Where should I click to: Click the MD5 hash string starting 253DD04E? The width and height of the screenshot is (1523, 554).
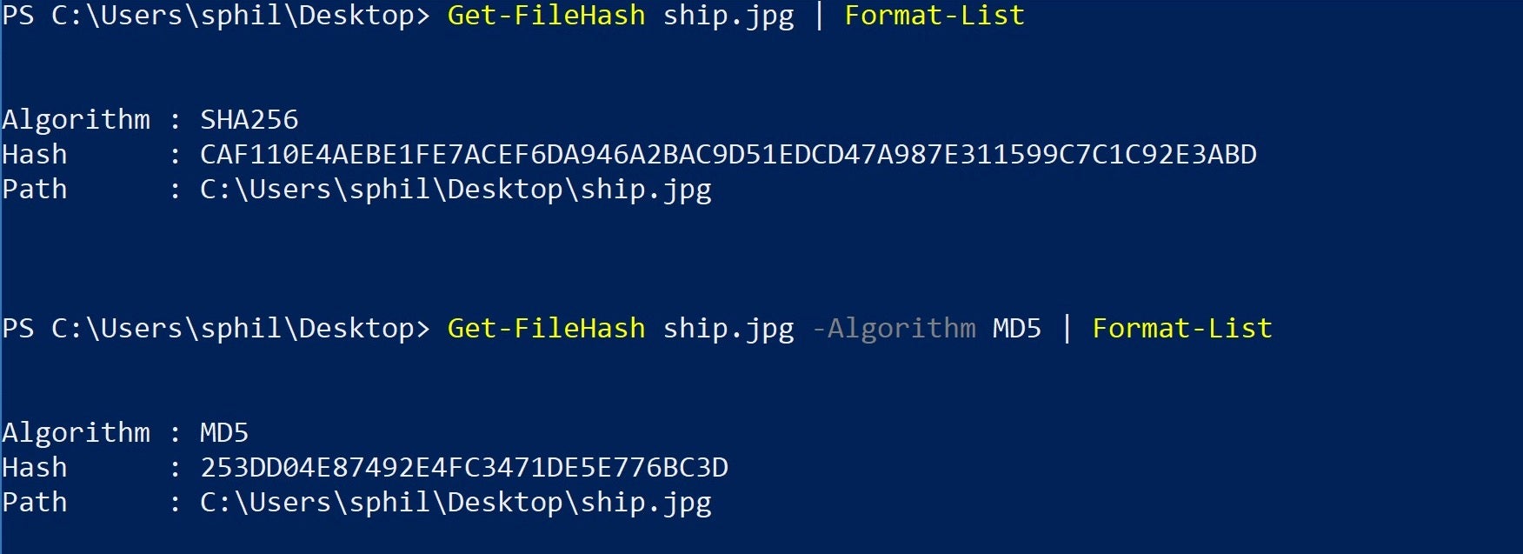point(464,467)
